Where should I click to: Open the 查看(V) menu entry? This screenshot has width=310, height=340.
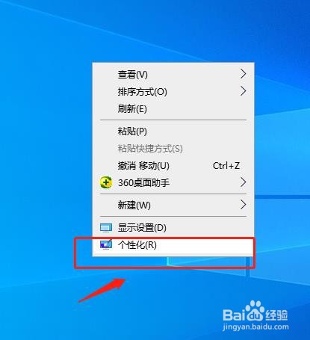173,74
